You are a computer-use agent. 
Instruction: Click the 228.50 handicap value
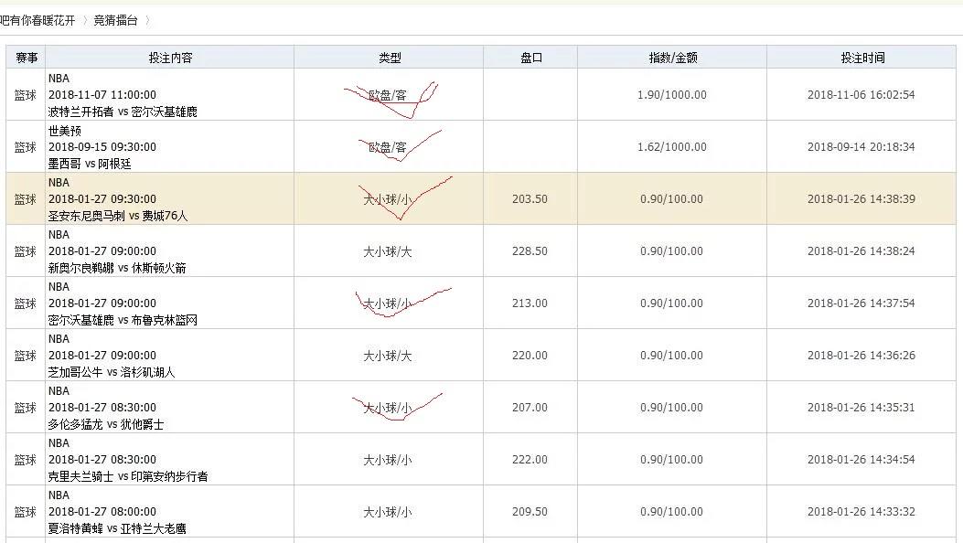(x=530, y=251)
